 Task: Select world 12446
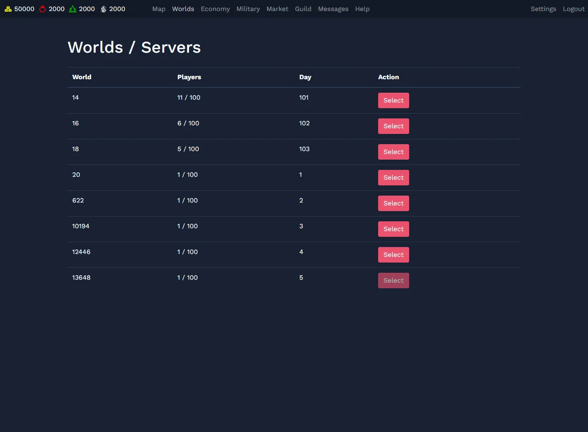pyautogui.click(x=394, y=255)
